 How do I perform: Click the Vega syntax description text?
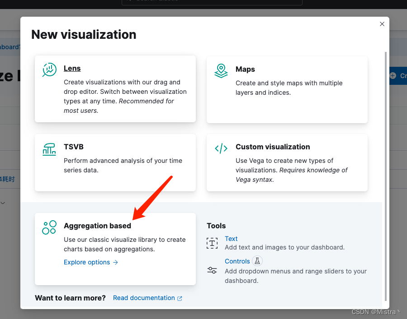[292, 170]
